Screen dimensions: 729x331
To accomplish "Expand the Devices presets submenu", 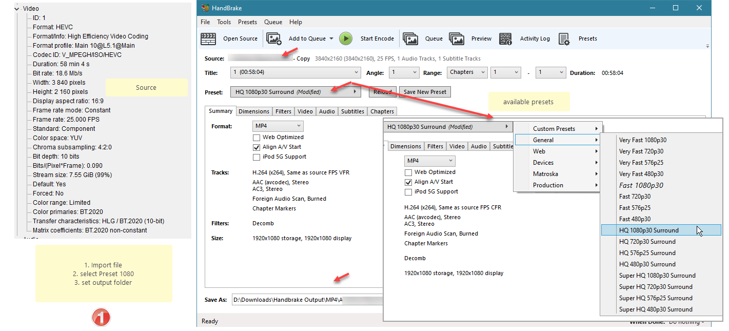I will 558,163.
